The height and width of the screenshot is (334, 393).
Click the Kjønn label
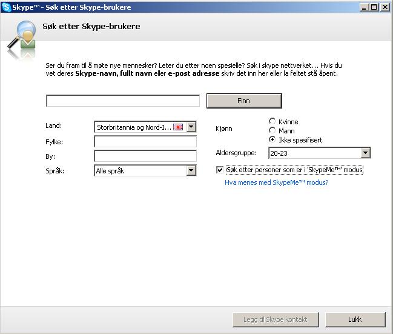point(224,129)
